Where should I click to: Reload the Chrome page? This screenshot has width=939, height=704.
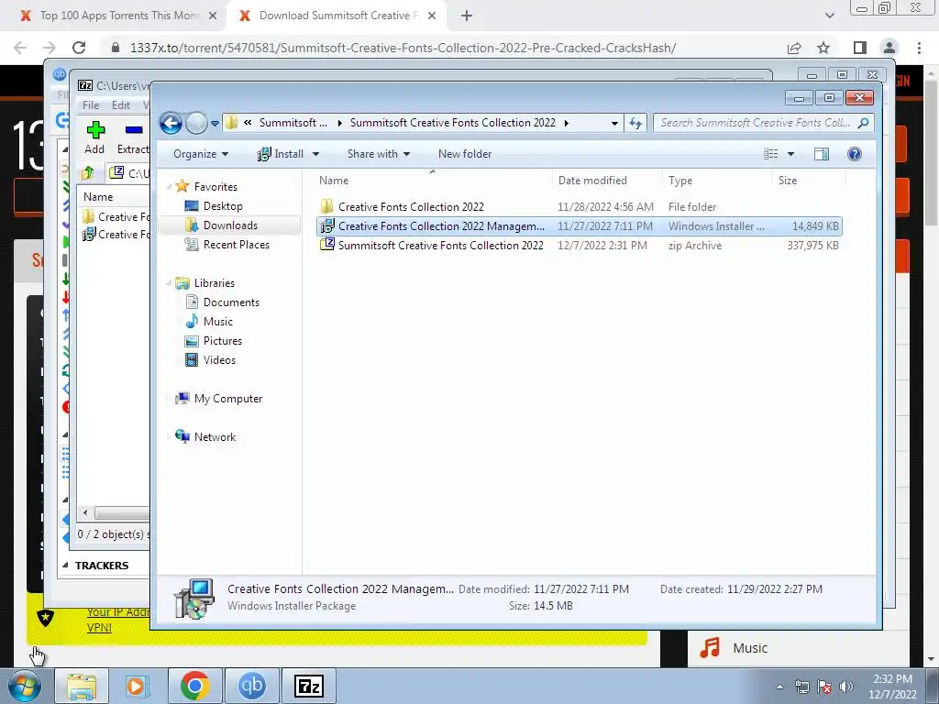click(79, 48)
